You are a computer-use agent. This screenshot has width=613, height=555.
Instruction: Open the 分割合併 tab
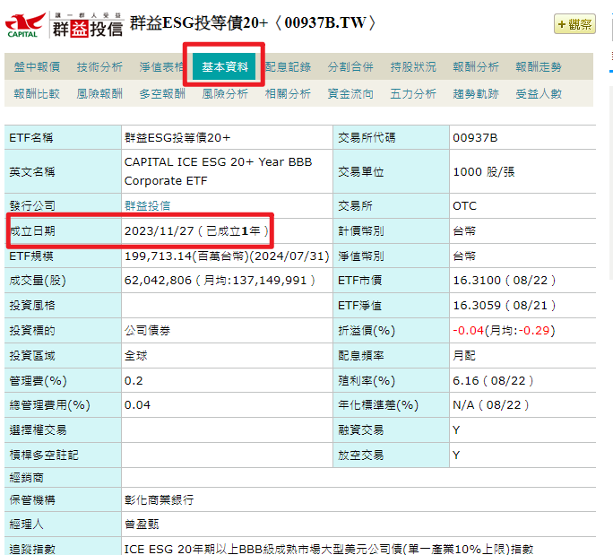tap(350, 67)
